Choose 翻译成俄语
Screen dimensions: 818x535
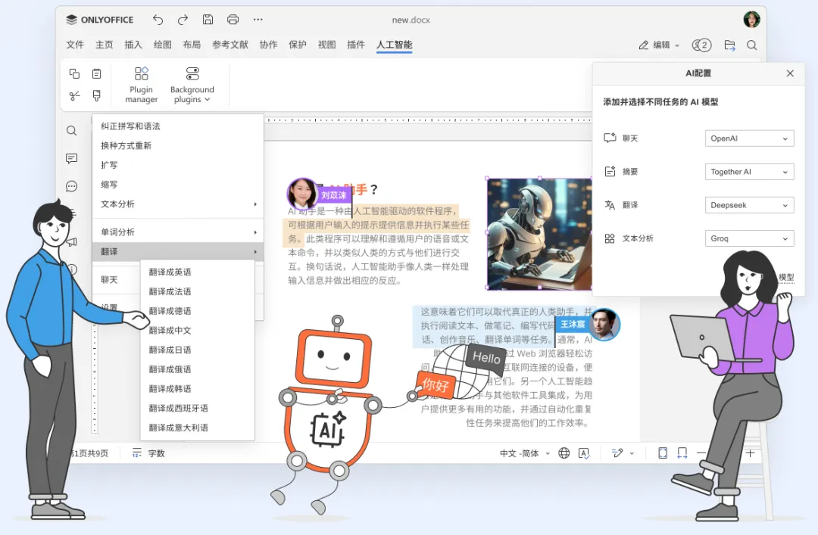pos(198,369)
